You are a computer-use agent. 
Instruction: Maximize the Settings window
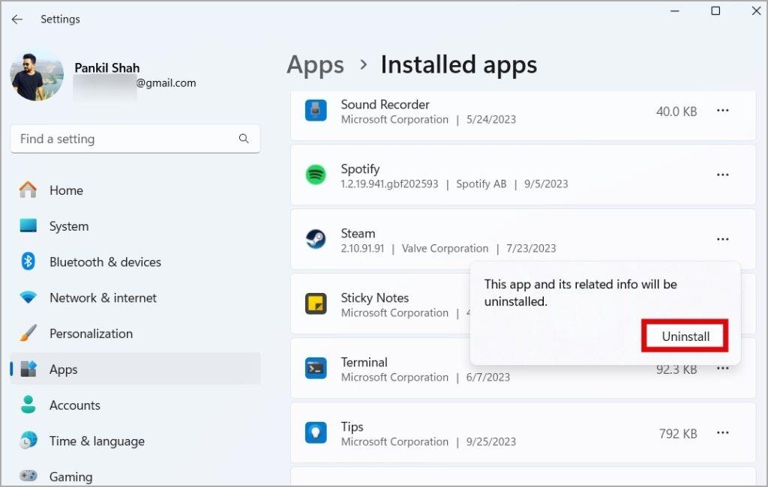(715, 10)
